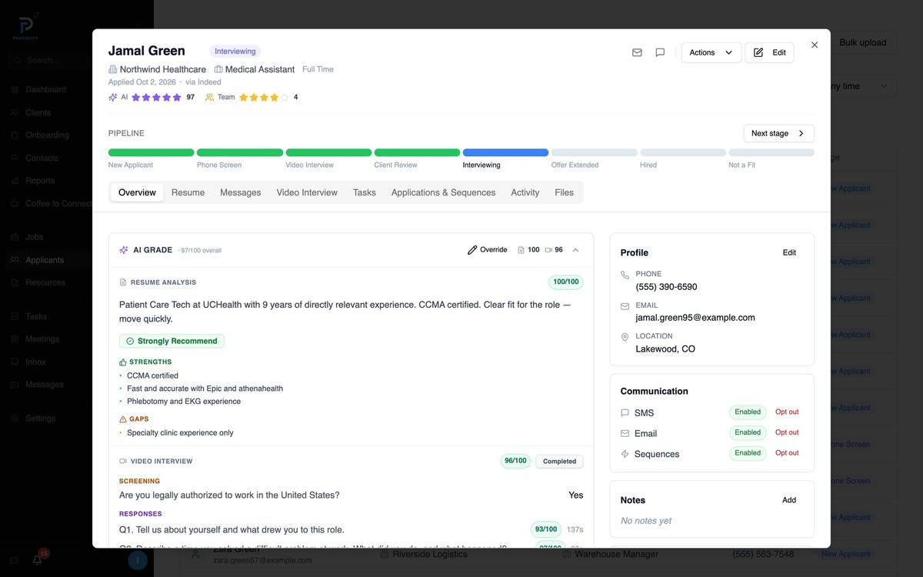This screenshot has width=923, height=577.
Task: Click the phone icon in Profile
Action: point(625,275)
